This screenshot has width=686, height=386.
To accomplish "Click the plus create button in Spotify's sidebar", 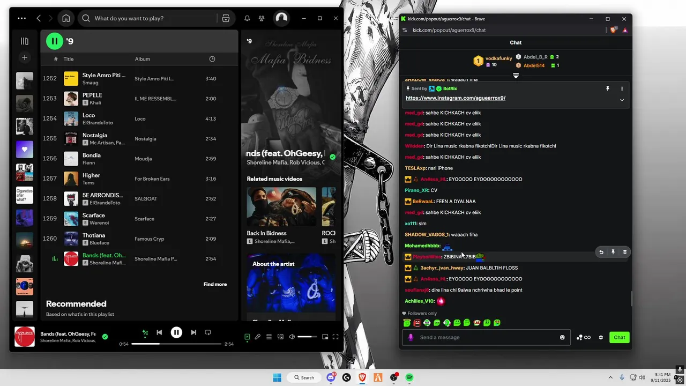I will point(25,57).
